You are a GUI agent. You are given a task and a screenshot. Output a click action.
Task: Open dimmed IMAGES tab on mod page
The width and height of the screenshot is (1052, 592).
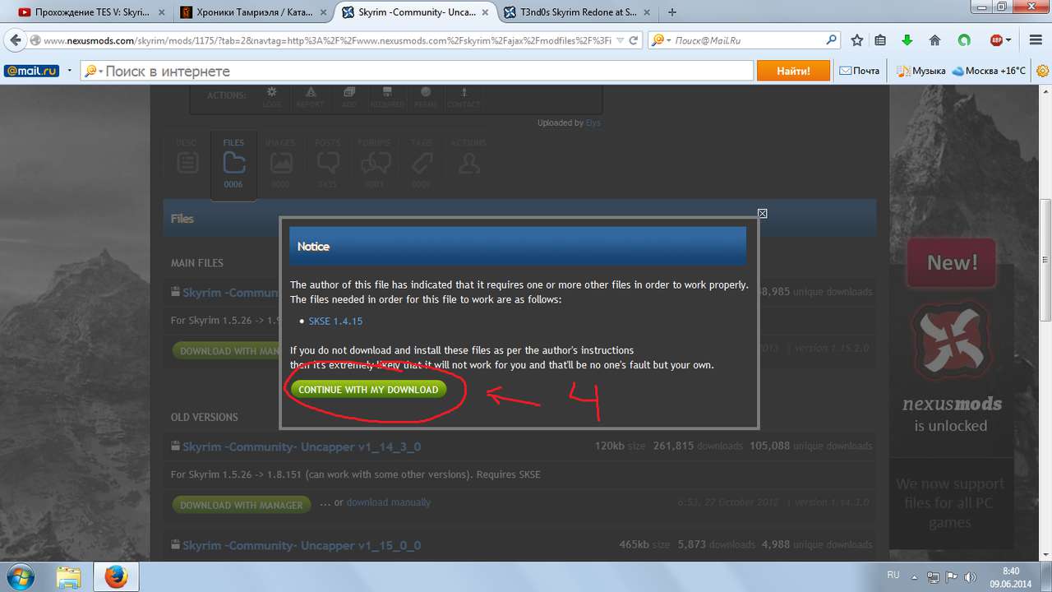pyautogui.click(x=280, y=164)
